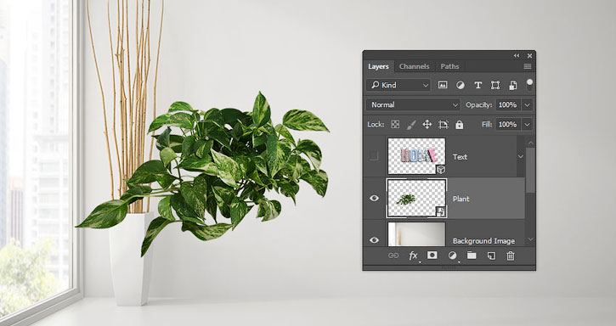The height and width of the screenshot is (326, 616).
Task: Select the Background Image layer thumbnail
Action: tap(417, 234)
